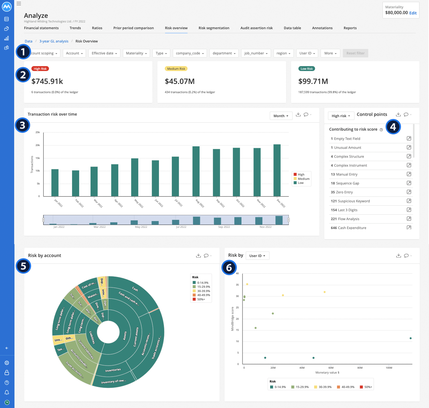Open the Financial statements tab
This screenshot has height=408, width=429.
coord(41,28)
